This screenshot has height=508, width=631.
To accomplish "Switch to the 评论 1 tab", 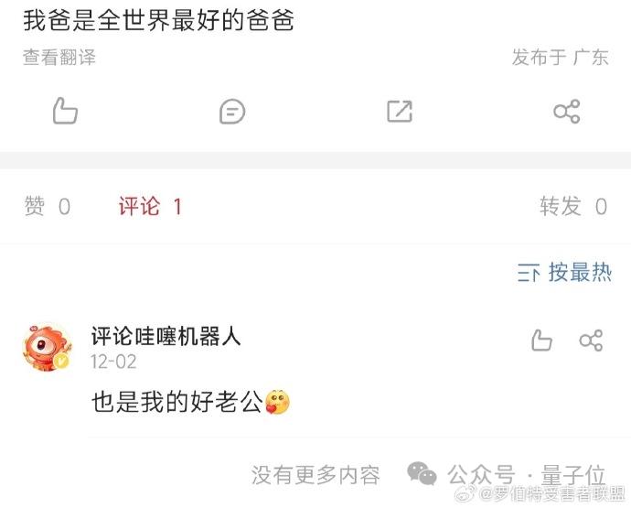I will pyautogui.click(x=150, y=206).
